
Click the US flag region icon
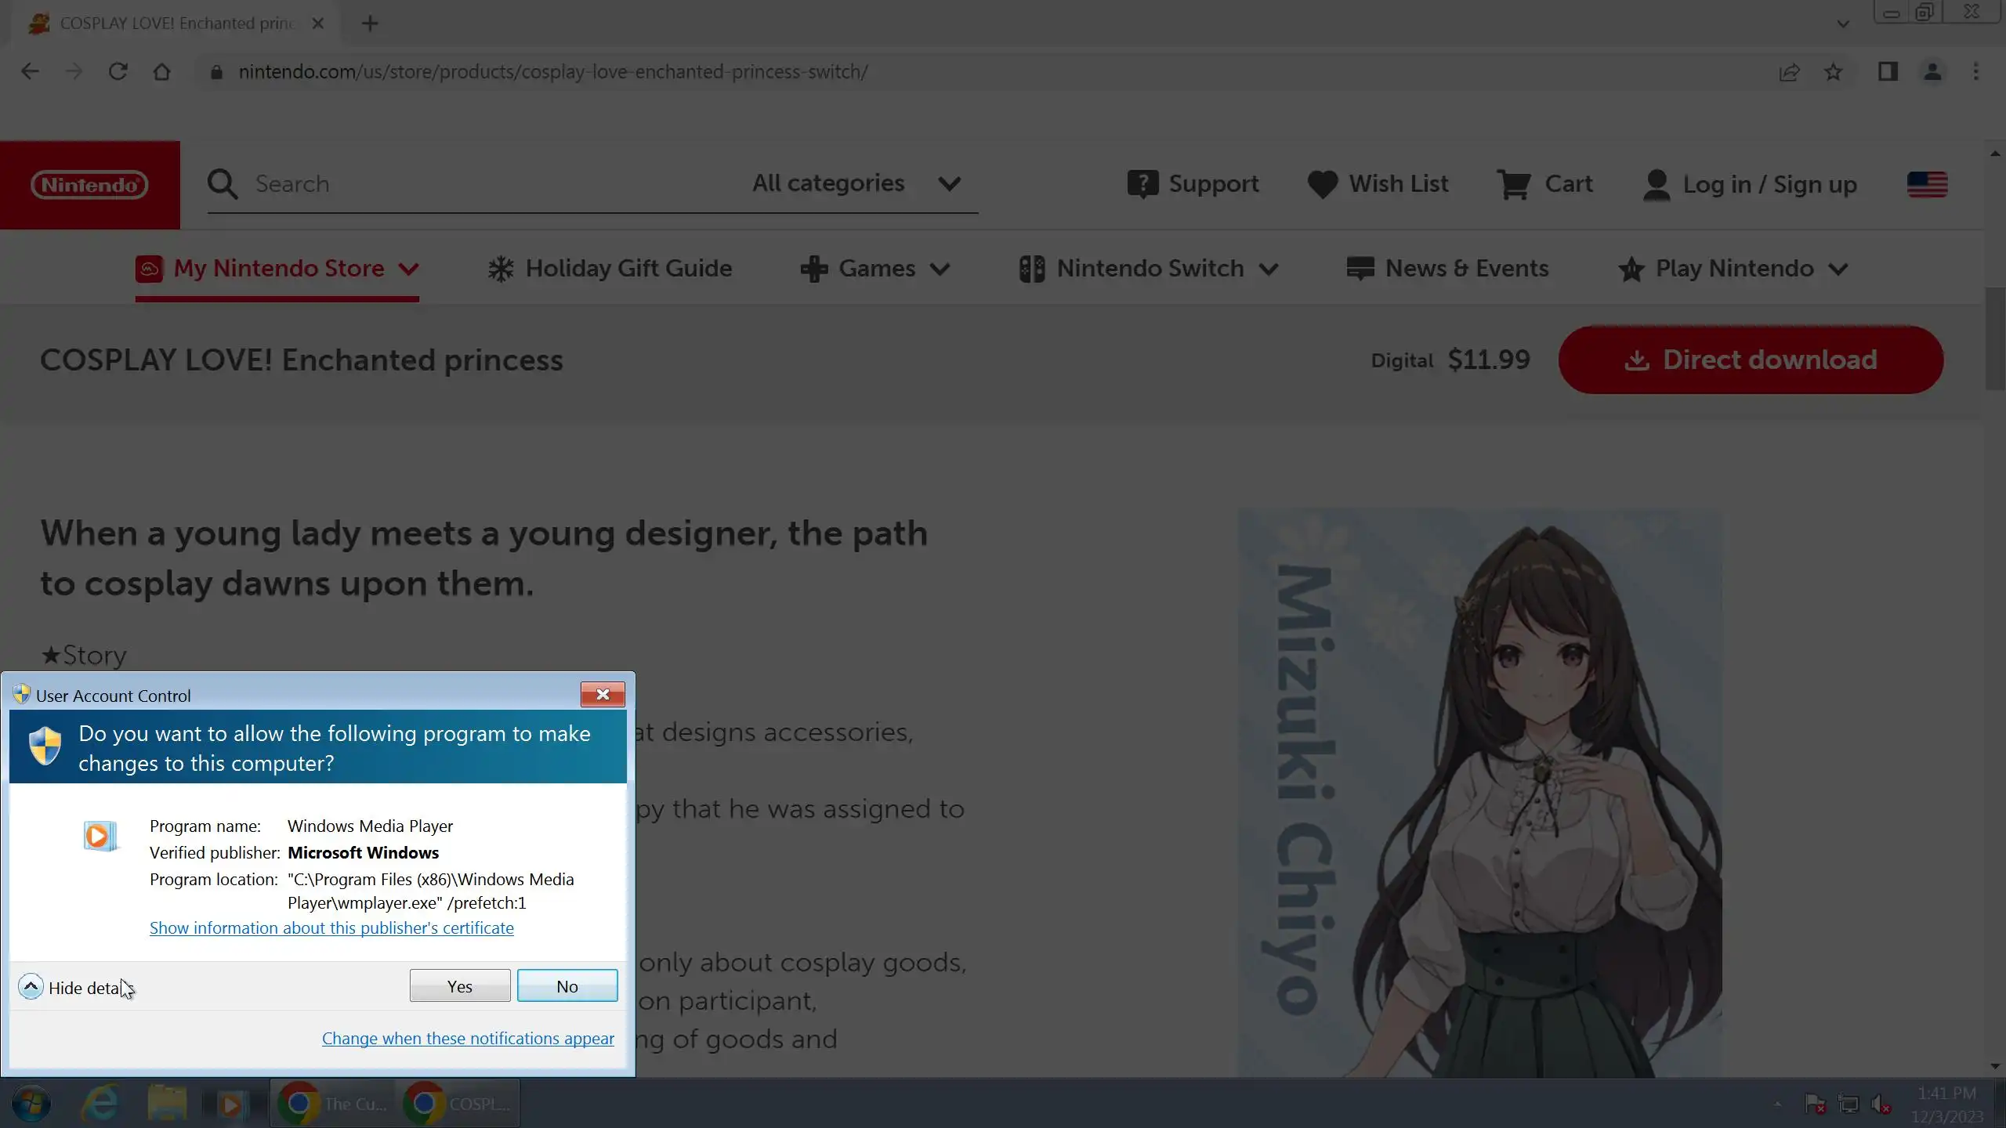pyautogui.click(x=1927, y=185)
